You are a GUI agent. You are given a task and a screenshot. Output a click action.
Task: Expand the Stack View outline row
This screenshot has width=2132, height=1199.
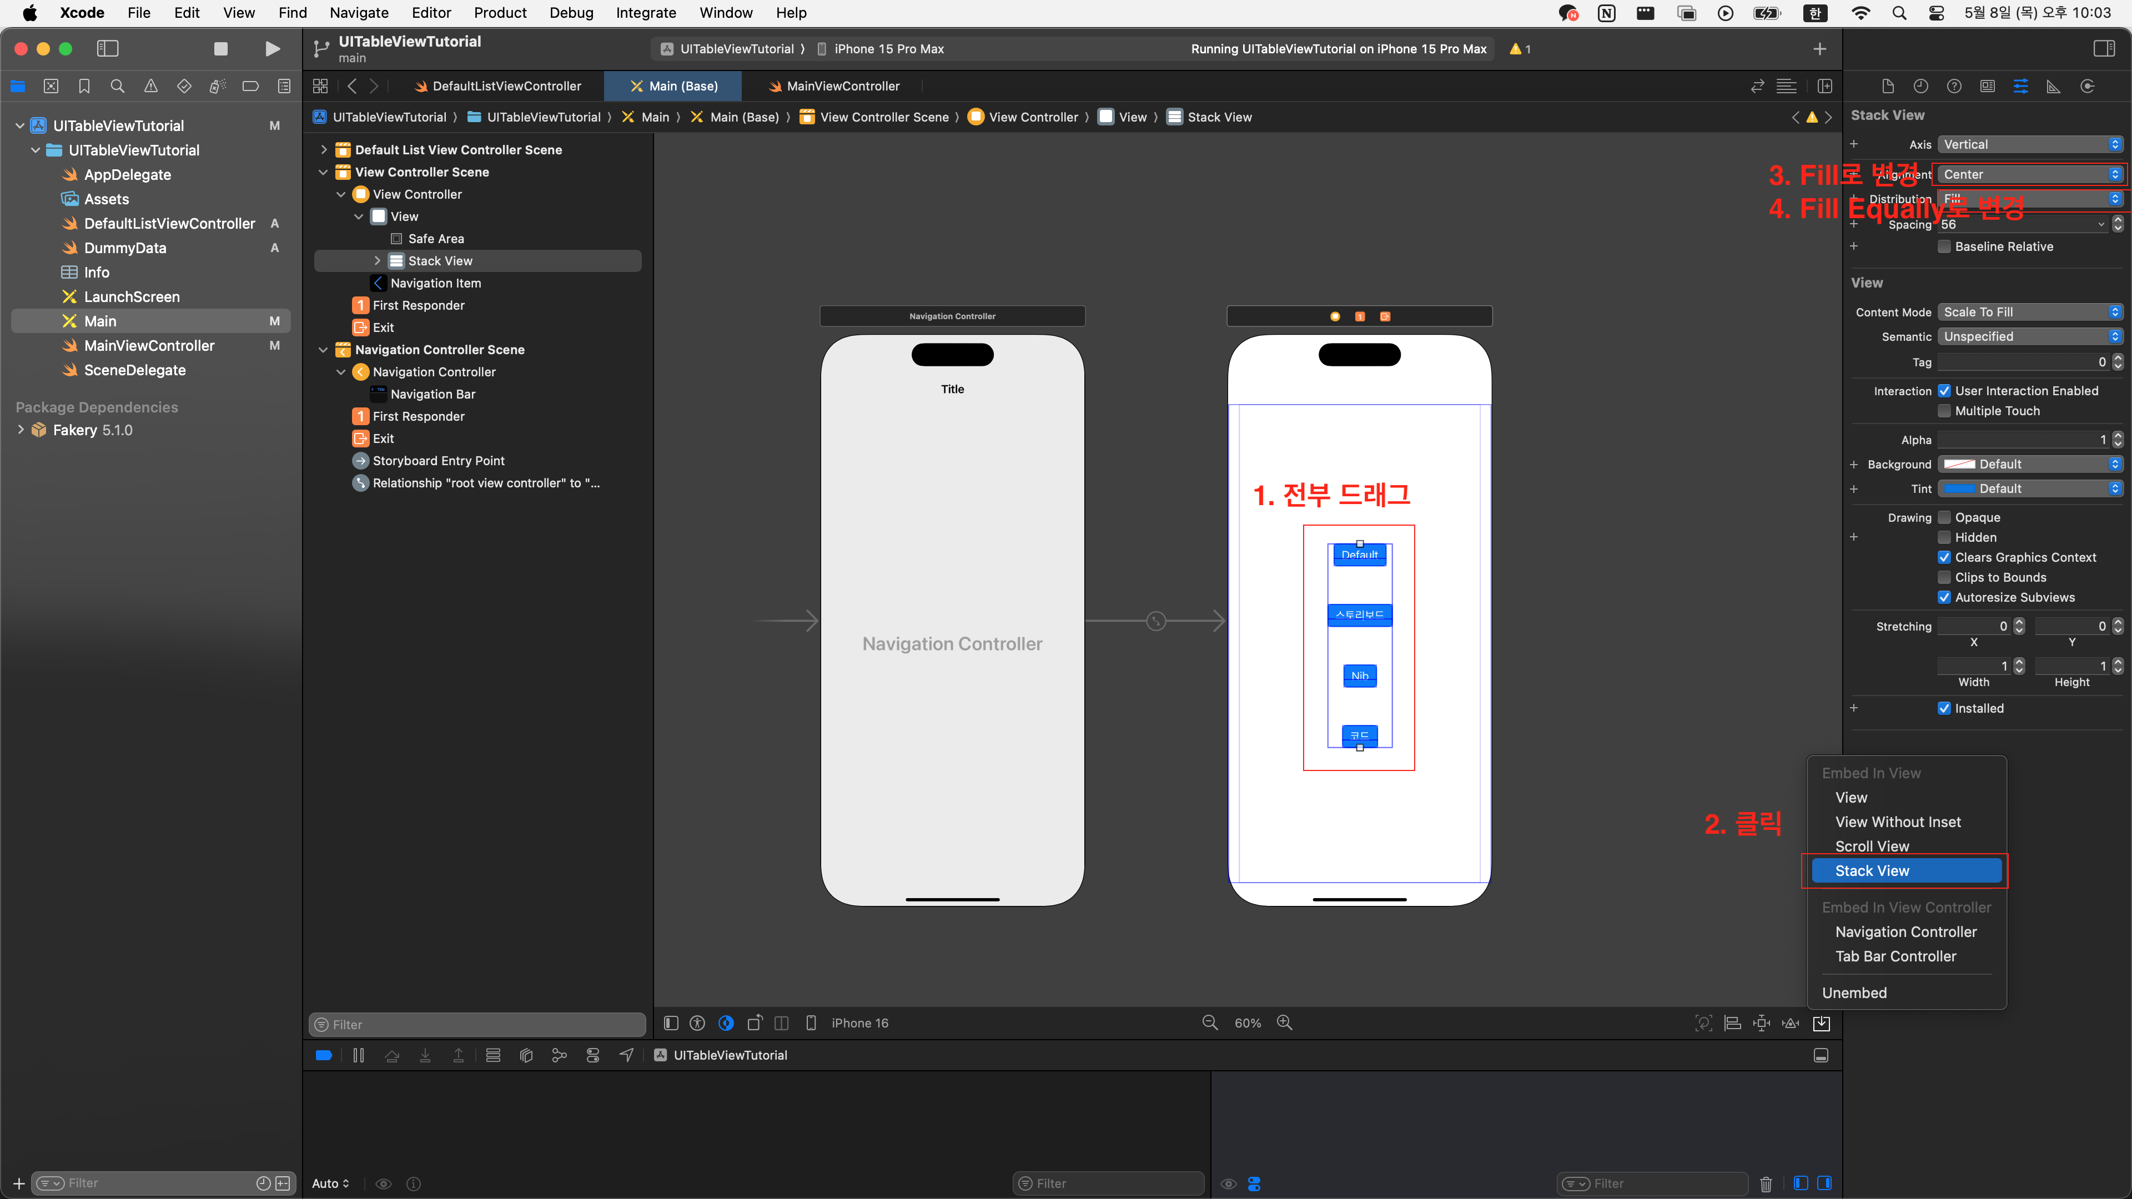pyautogui.click(x=378, y=261)
